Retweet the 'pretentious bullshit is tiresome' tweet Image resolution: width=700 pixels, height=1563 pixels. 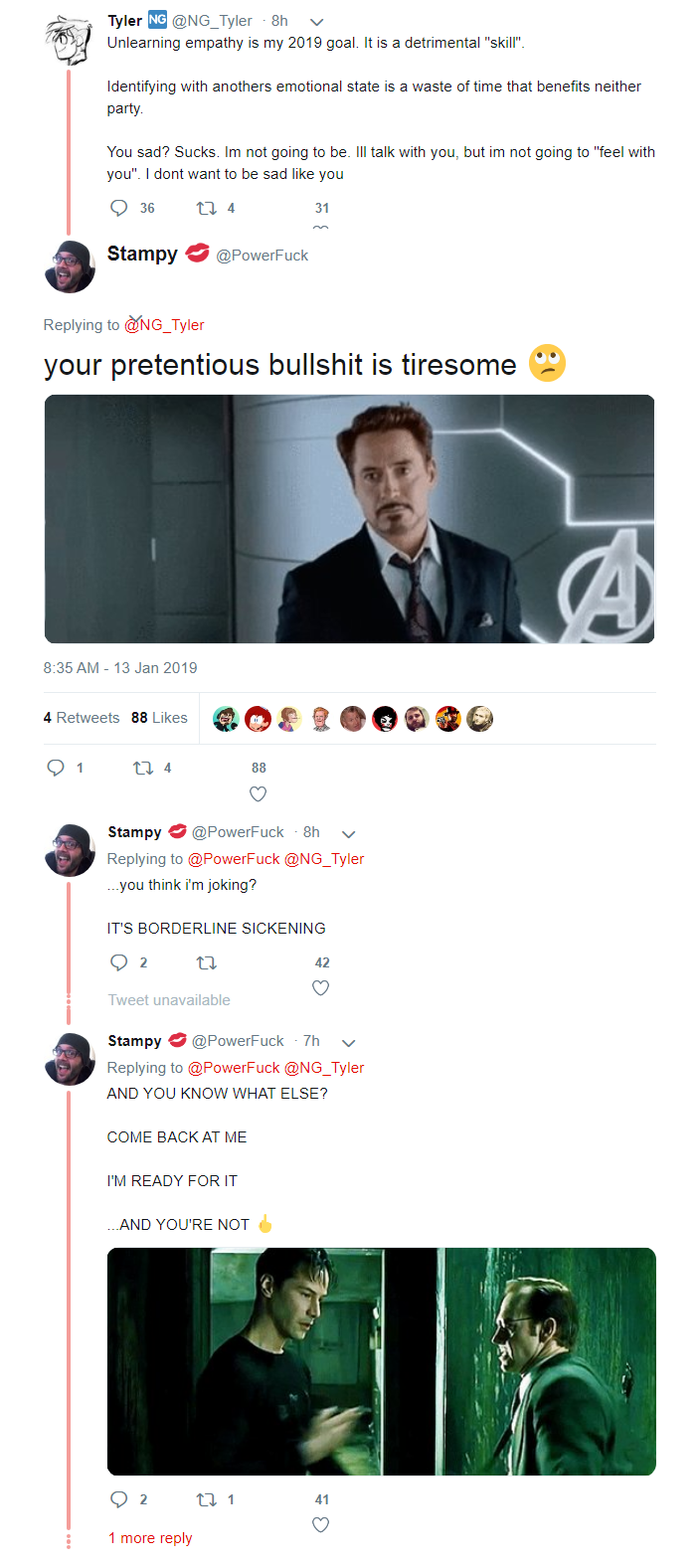click(143, 768)
